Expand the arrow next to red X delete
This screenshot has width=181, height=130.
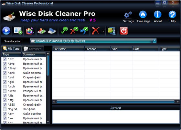pos(103,31)
